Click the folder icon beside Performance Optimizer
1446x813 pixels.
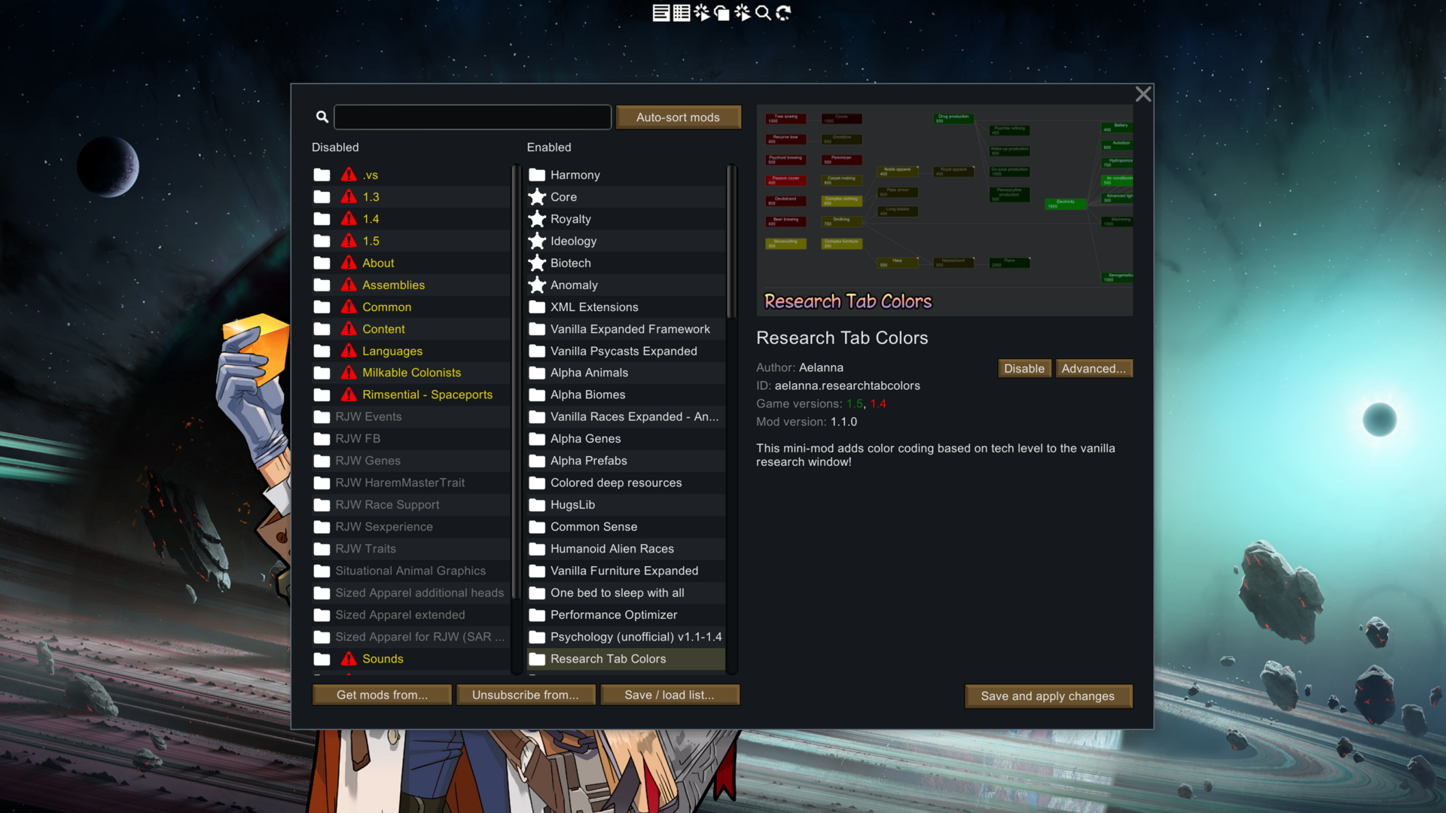[x=537, y=615]
